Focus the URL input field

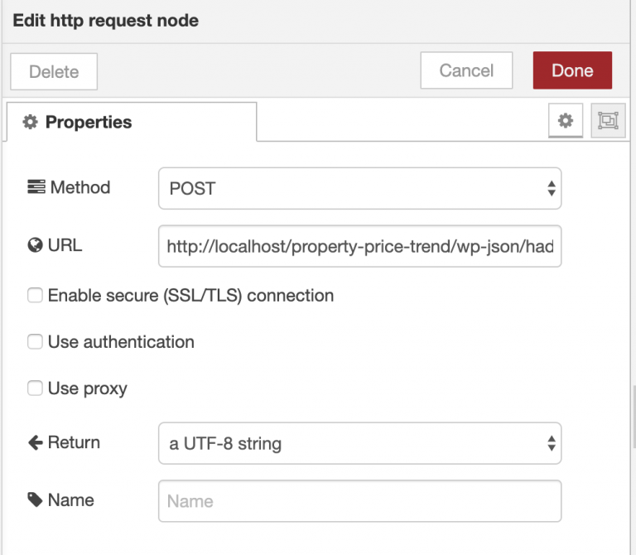coord(359,246)
